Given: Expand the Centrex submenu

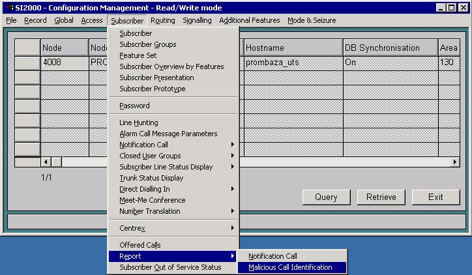Looking at the screenshot, I should click(132, 228).
